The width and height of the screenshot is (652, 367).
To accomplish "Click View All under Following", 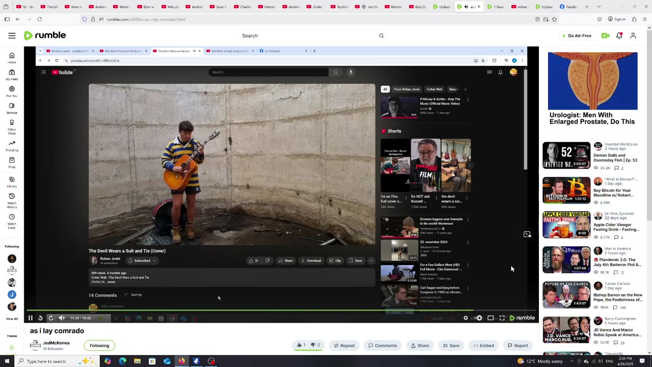I will click(x=12, y=319).
